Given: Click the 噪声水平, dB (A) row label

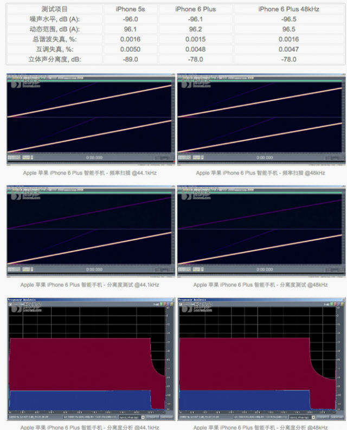Looking at the screenshot, I should click(x=54, y=19).
